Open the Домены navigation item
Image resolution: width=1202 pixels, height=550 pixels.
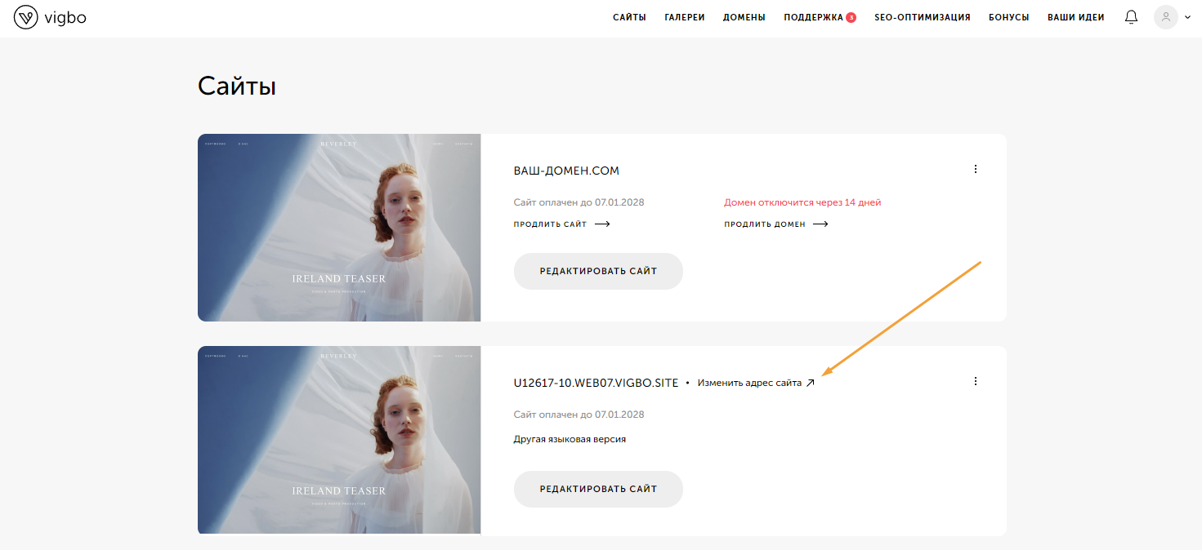(x=744, y=17)
